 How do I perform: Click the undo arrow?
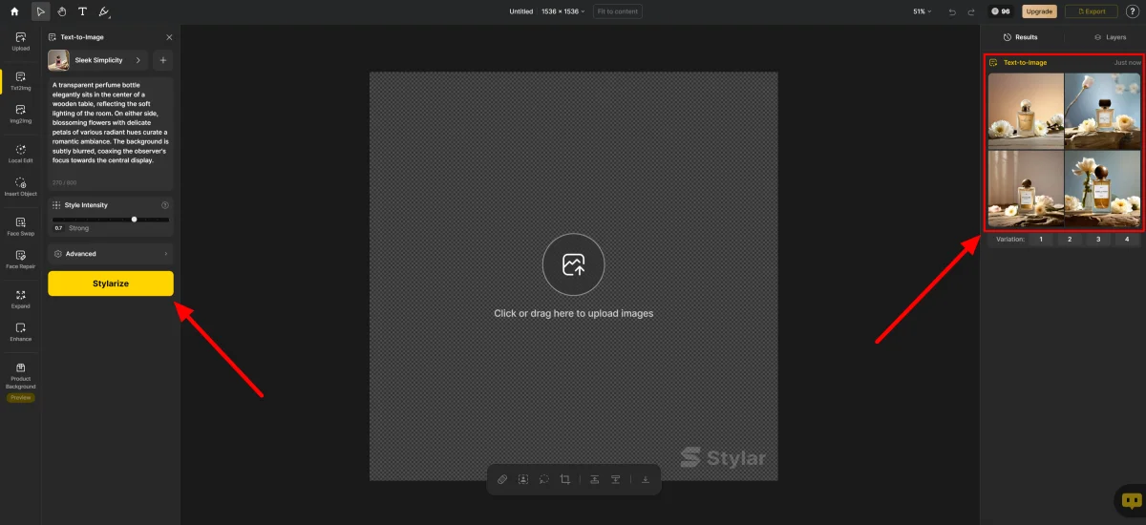point(952,11)
